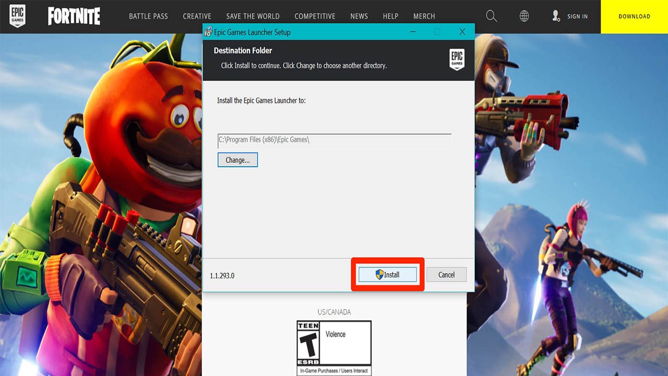
Task: Visit the Merch link
Action: [x=424, y=16]
